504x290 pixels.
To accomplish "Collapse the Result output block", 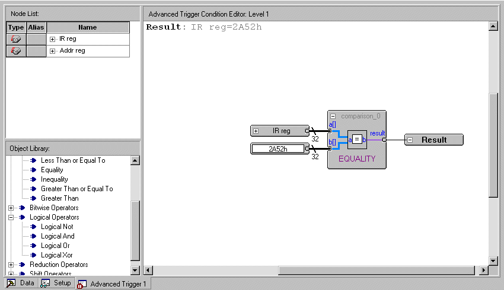I will pyautogui.click(x=410, y=140).
